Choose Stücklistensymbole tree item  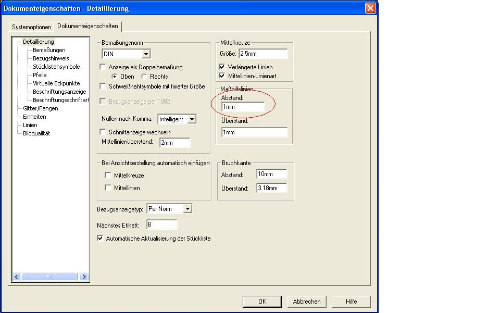56,67
